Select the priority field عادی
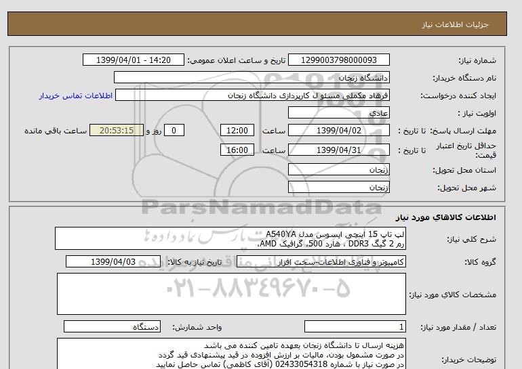Screen dimensions: 522x369 pyautogui.click(x=338, y=112)
